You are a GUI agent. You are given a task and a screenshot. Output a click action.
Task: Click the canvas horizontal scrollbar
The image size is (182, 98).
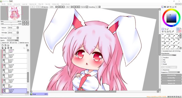(95, 92)
